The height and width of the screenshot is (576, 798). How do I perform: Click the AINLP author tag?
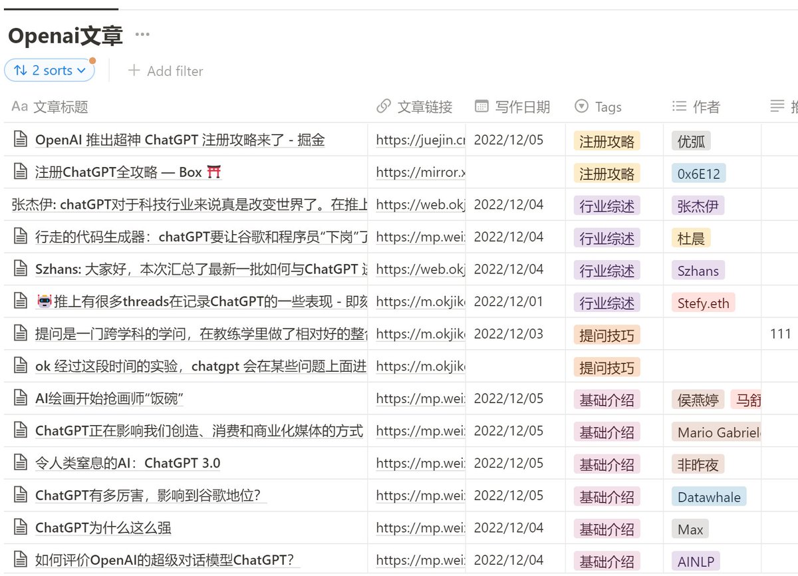tap(696, 561)
